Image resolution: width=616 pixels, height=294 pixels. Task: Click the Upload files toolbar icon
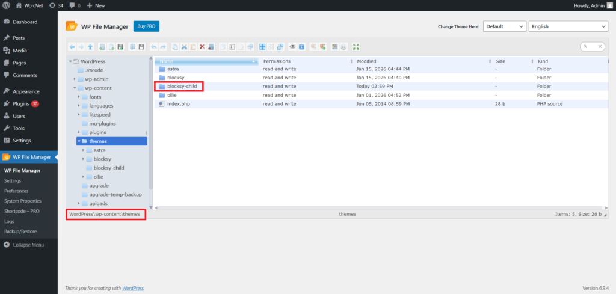pyautogui.click(x=120, y=47)
